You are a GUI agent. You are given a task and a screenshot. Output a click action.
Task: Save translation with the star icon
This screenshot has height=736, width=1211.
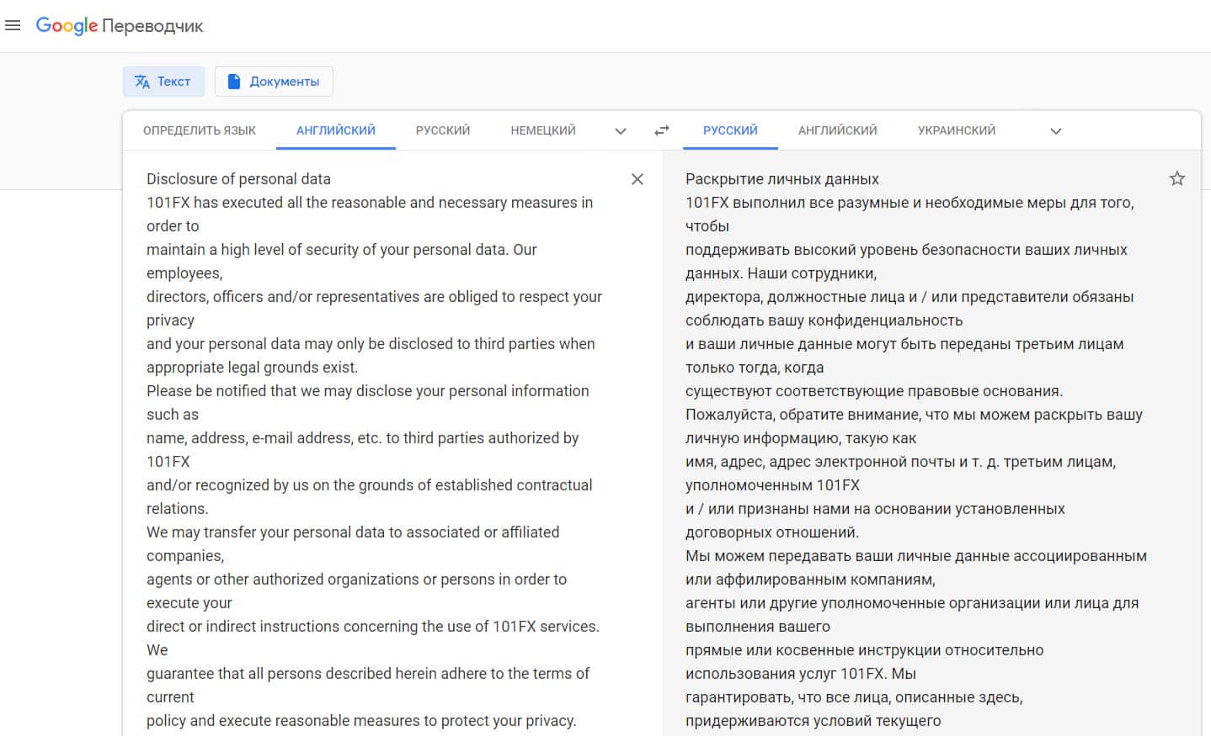tap(1176, 178)
